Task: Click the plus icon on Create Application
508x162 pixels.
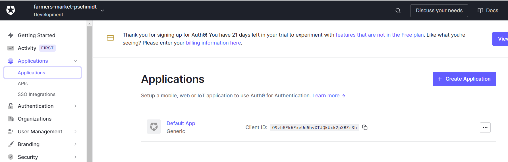Action: (440, 79)
